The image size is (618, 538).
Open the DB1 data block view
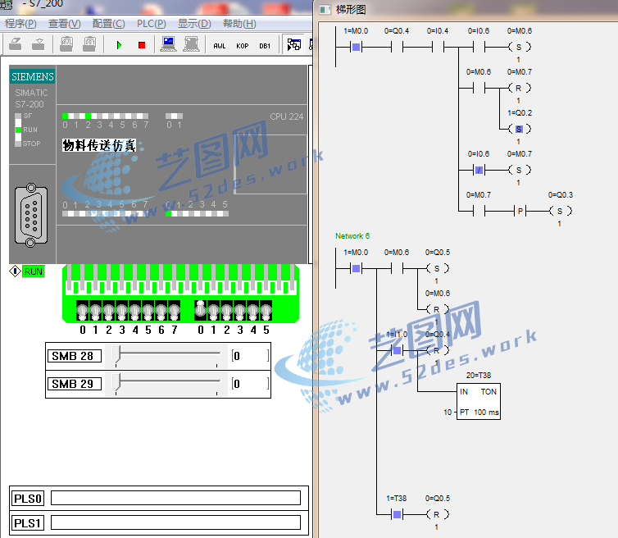tap(265, 46)
